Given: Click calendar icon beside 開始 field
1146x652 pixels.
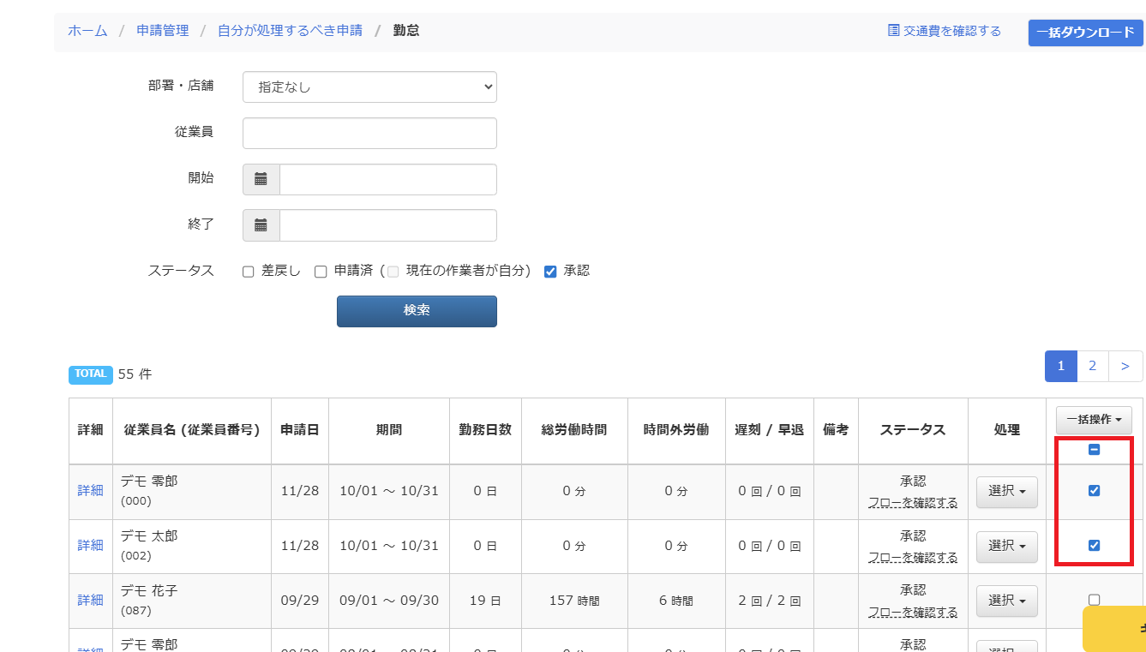Looking at the screenshot, I should tap(261, 179).
